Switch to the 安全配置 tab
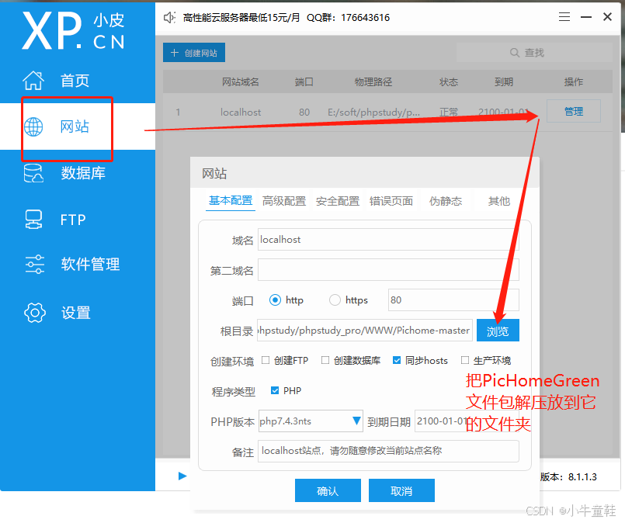 tap(338, 201)
